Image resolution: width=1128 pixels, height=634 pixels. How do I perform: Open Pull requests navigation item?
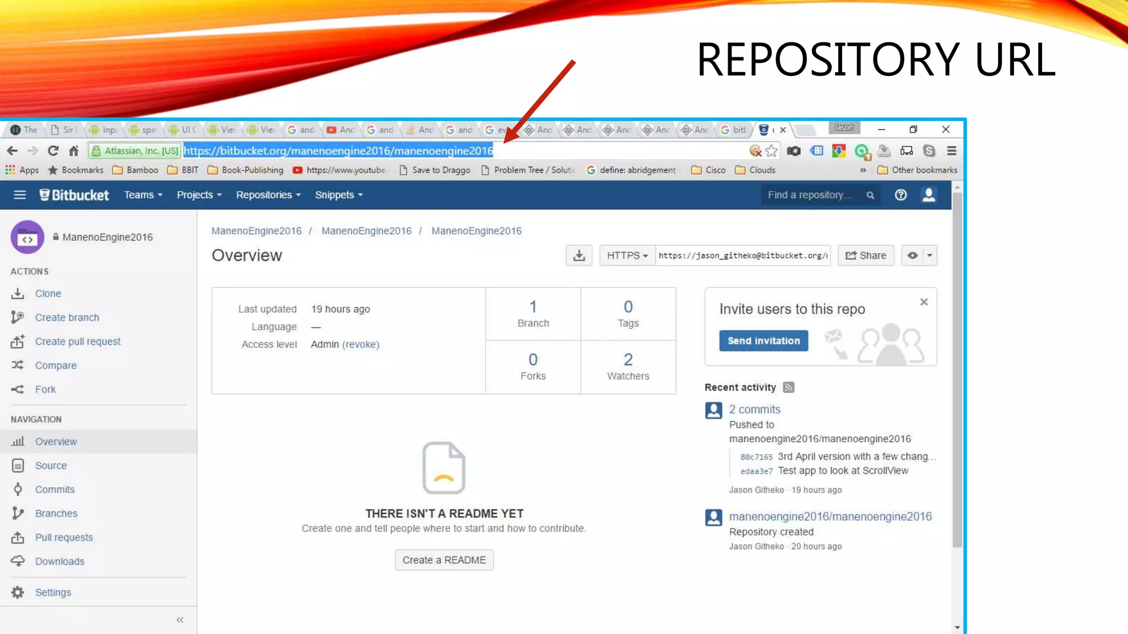click(x=64, y=538)
